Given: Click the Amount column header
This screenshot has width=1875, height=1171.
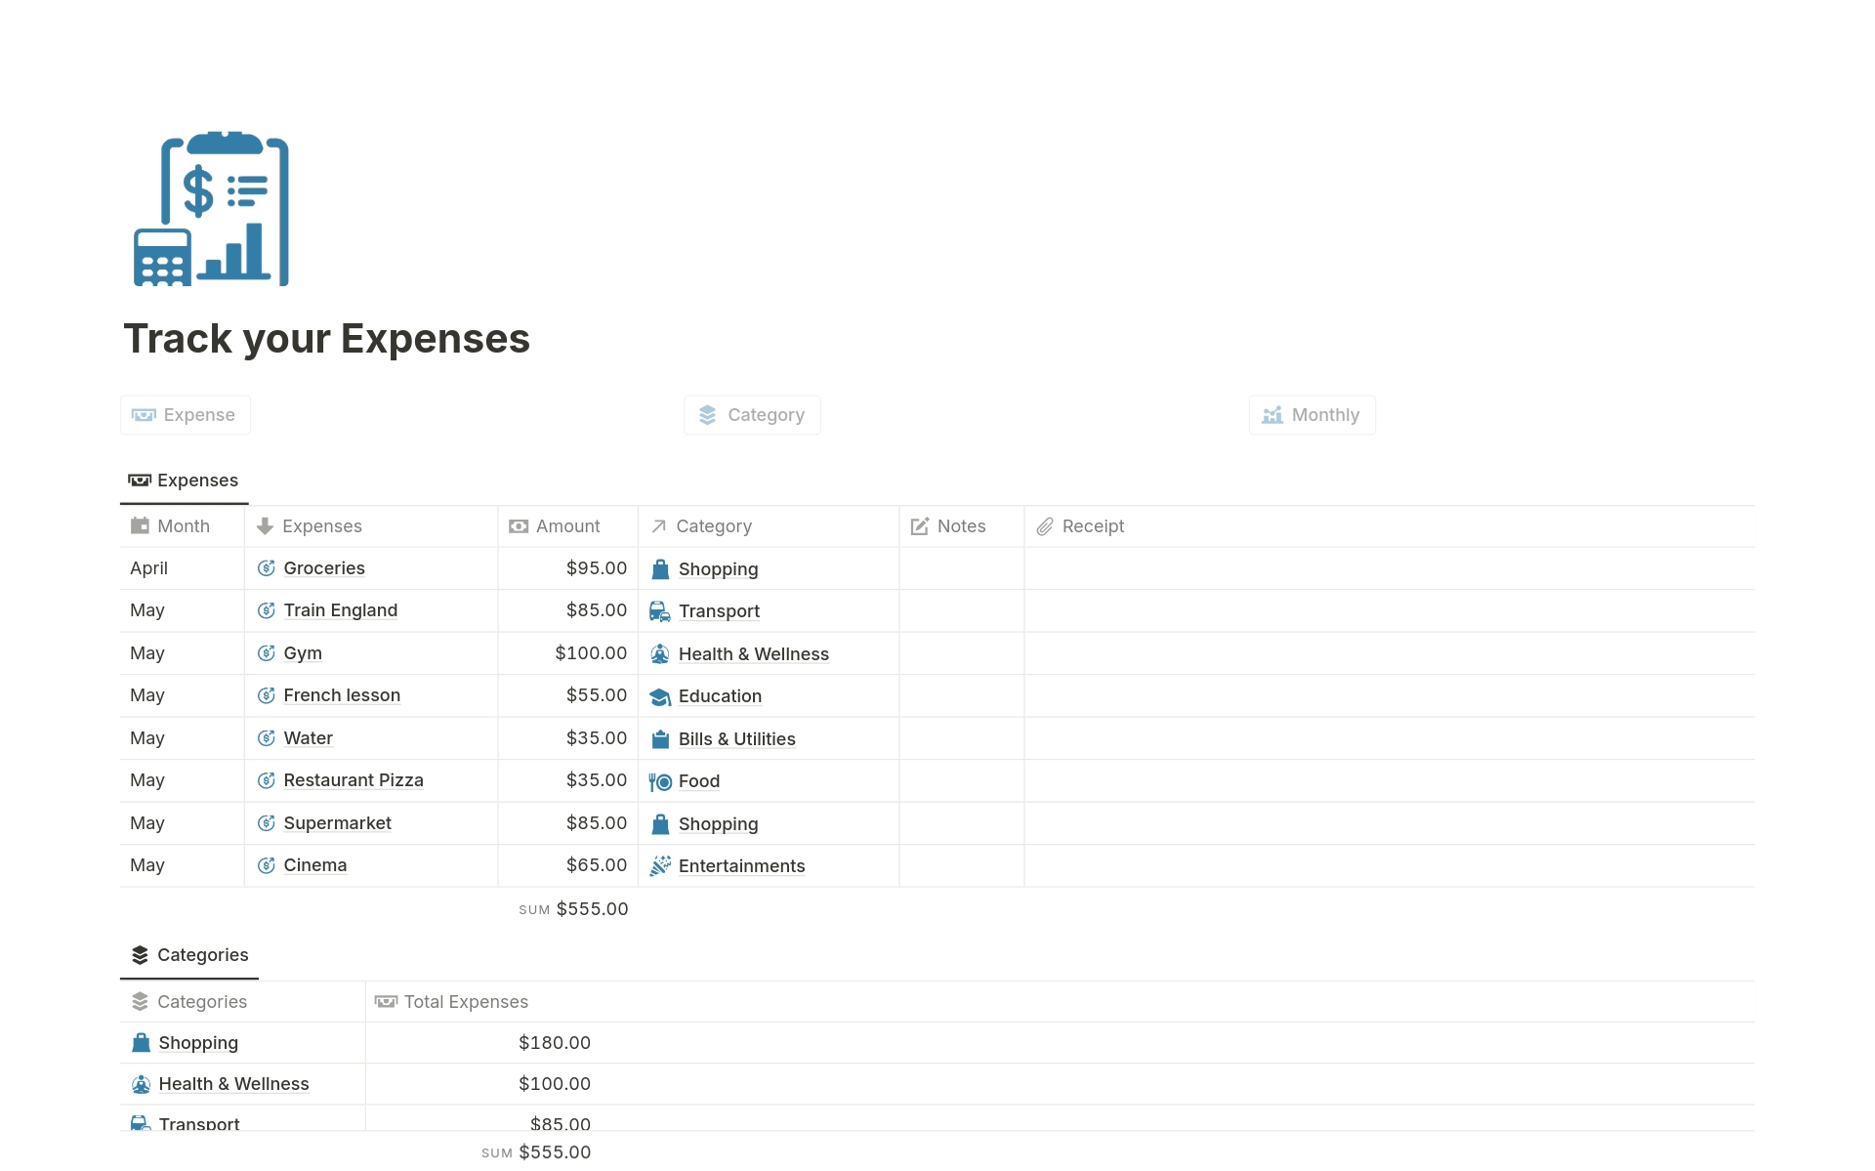Looking at the screenshot, I should click(x=566, y=525).
